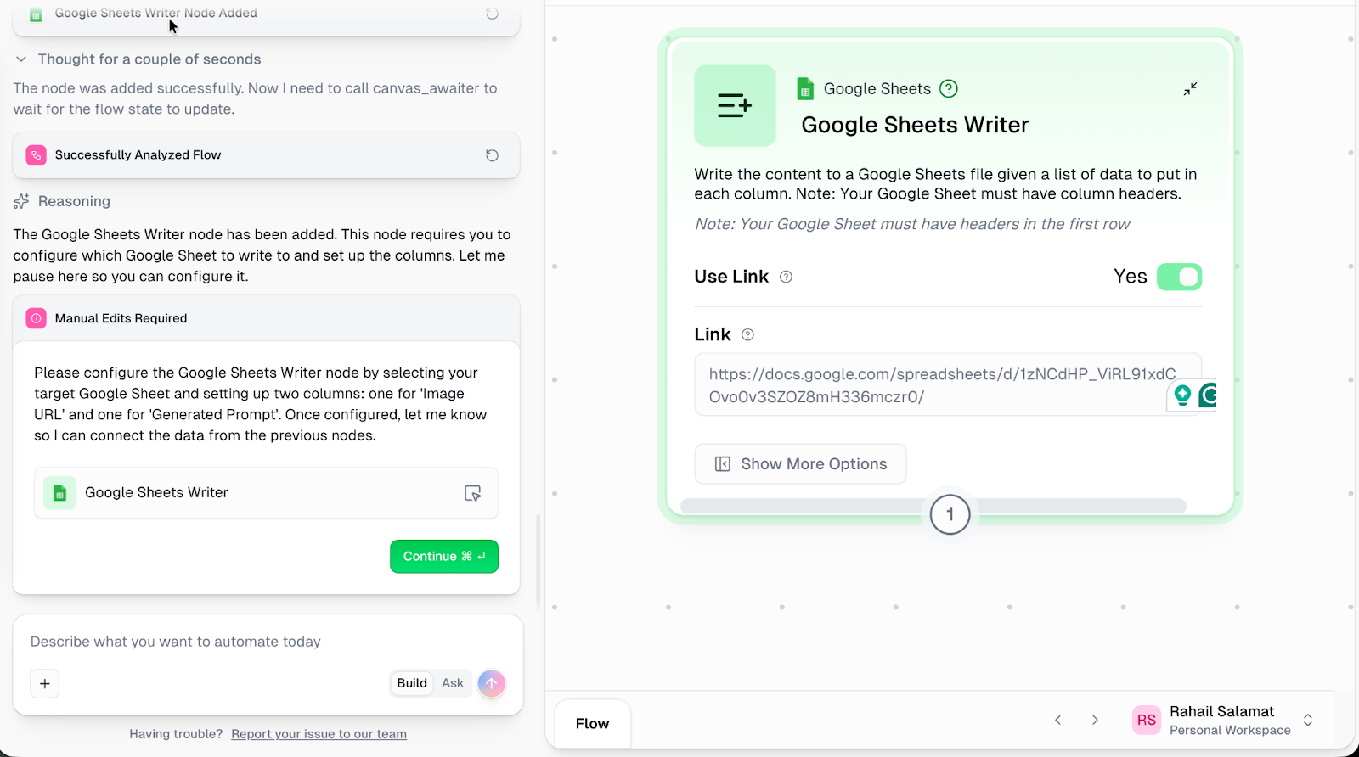Image resolution: width=1359 pixels, height=757 pixels.
Task: Click the pink Successfully Analyzed Flow icon
Action: [36, 155]
